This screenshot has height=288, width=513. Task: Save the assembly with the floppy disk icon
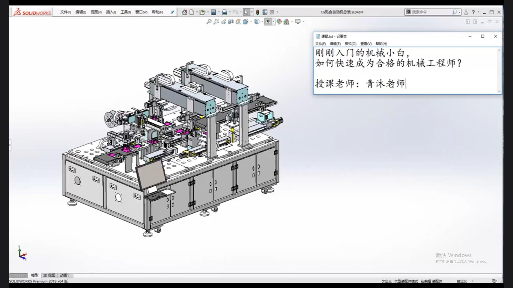tap(213, 12)
